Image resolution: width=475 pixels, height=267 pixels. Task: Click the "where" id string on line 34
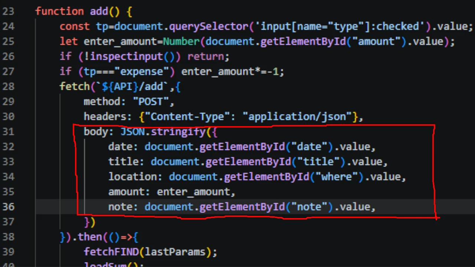pos(337,177)
